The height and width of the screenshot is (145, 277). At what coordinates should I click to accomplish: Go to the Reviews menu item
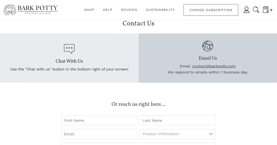[129, 10]
